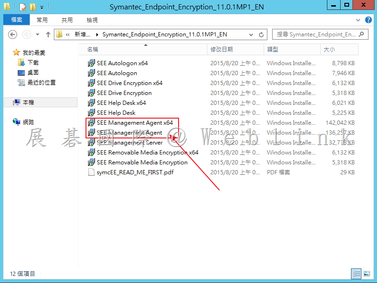Select SEE Drive Encryption installer icon
This screenshot has width=377, height=283.
point(91,93)
